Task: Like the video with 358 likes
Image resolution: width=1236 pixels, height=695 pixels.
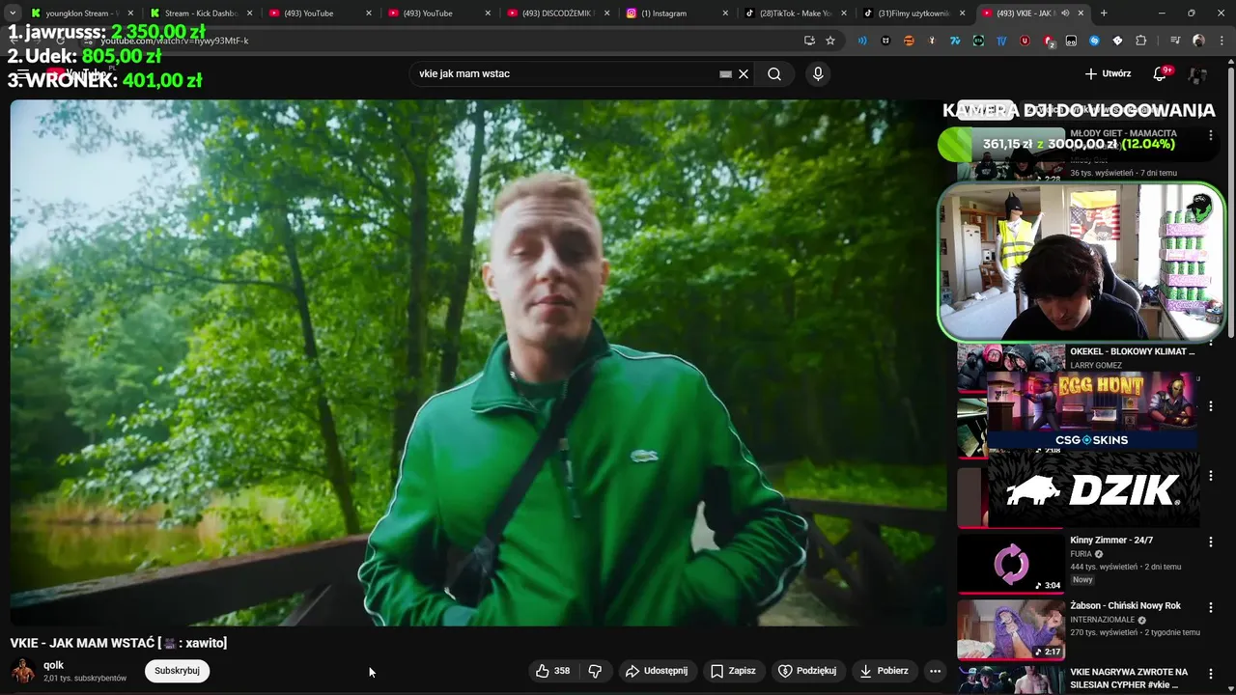Action: [552, 671]
